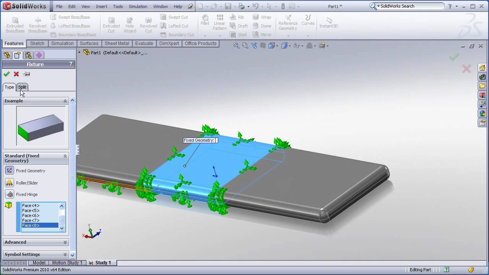
Task: Click the Section View icon
Action: [263, 45]
